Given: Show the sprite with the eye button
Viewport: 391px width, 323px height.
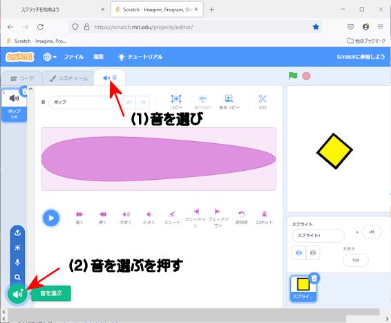Looking at the screenshot, I should coord(298,253).
